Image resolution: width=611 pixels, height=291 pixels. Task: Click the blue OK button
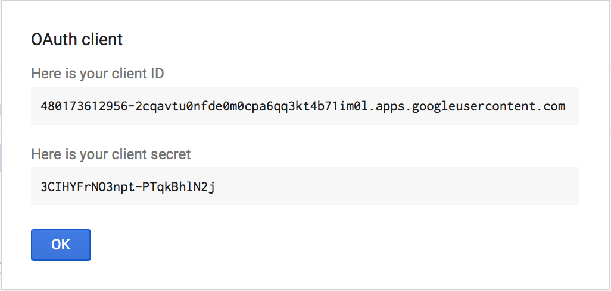click(61, 245)
